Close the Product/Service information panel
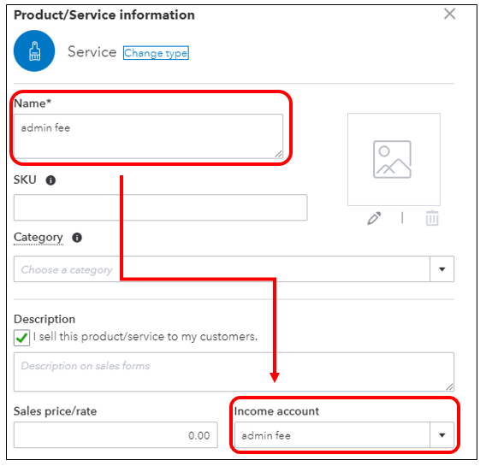 click(x=449, y=14)
